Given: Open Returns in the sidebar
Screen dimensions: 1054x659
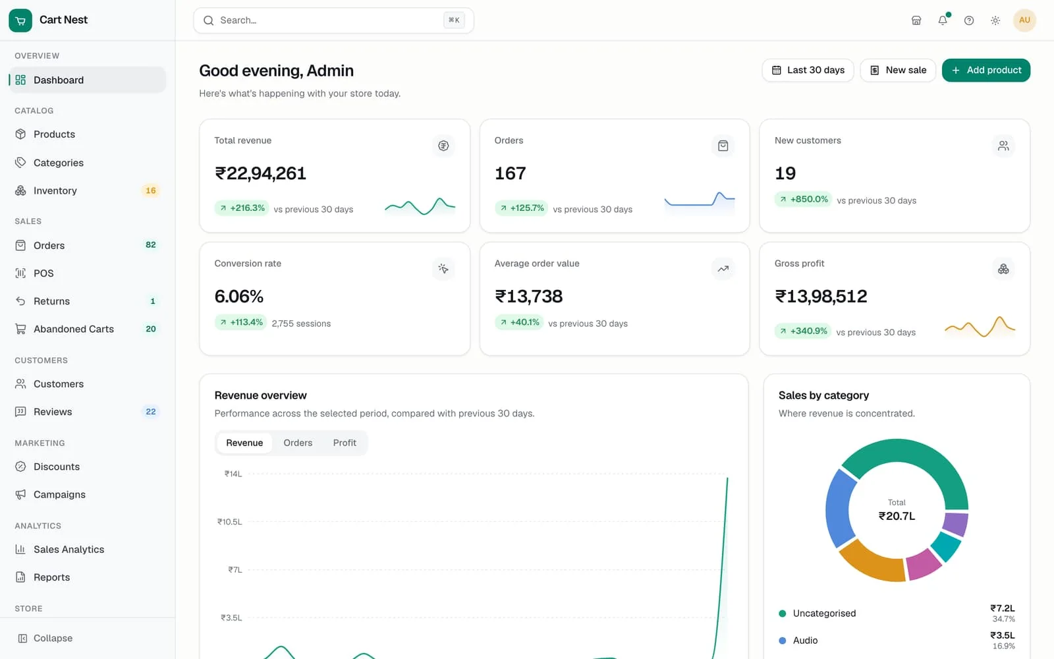Looking at the screenshot, I should point(87,301).
